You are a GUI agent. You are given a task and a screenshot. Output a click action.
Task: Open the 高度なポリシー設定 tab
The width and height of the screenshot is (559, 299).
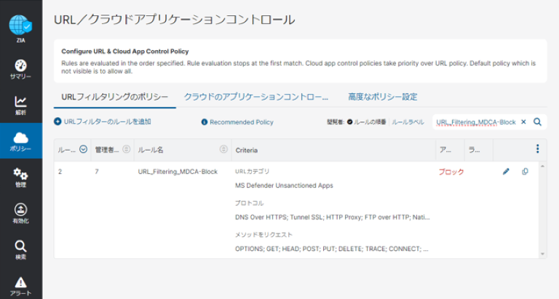pyautogui.click(x=383, y=97)
